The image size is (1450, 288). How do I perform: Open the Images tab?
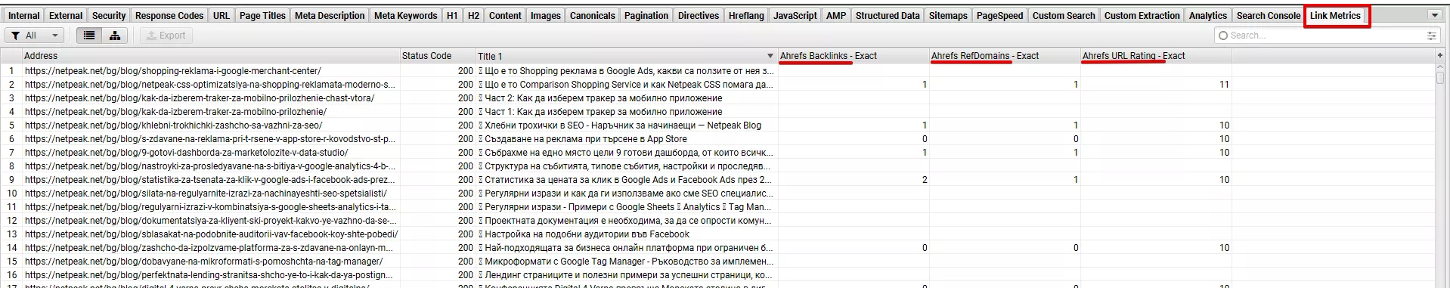pyautogui.click(x=545, y=15)
